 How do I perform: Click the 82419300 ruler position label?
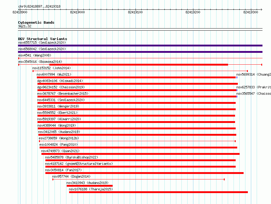pos(251,12)
